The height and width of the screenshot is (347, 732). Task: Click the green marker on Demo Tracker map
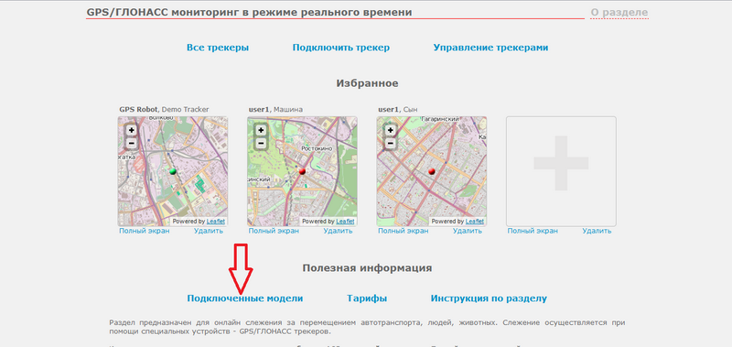[x=173, y=171]
